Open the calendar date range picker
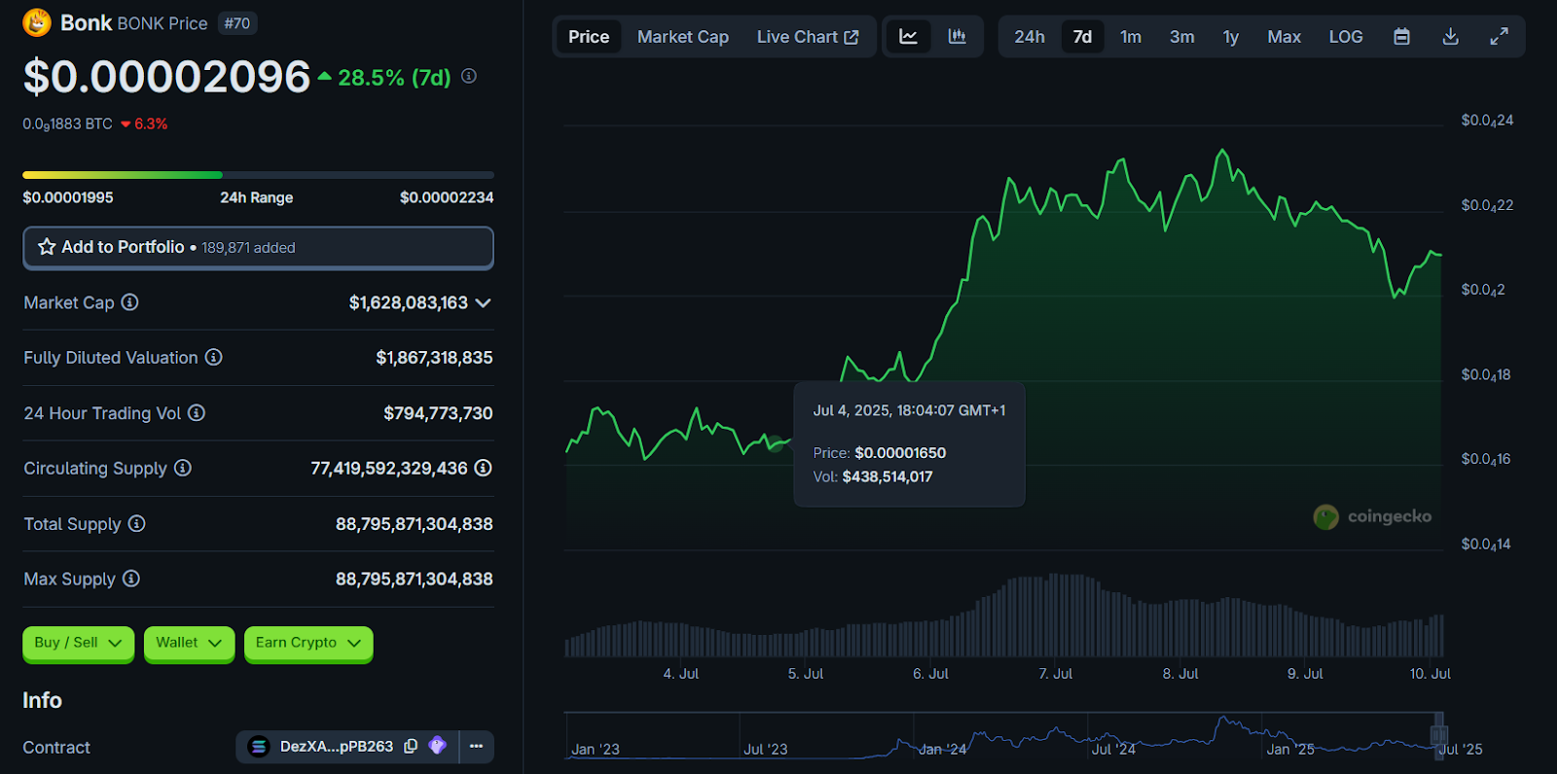 point(1401,37)
